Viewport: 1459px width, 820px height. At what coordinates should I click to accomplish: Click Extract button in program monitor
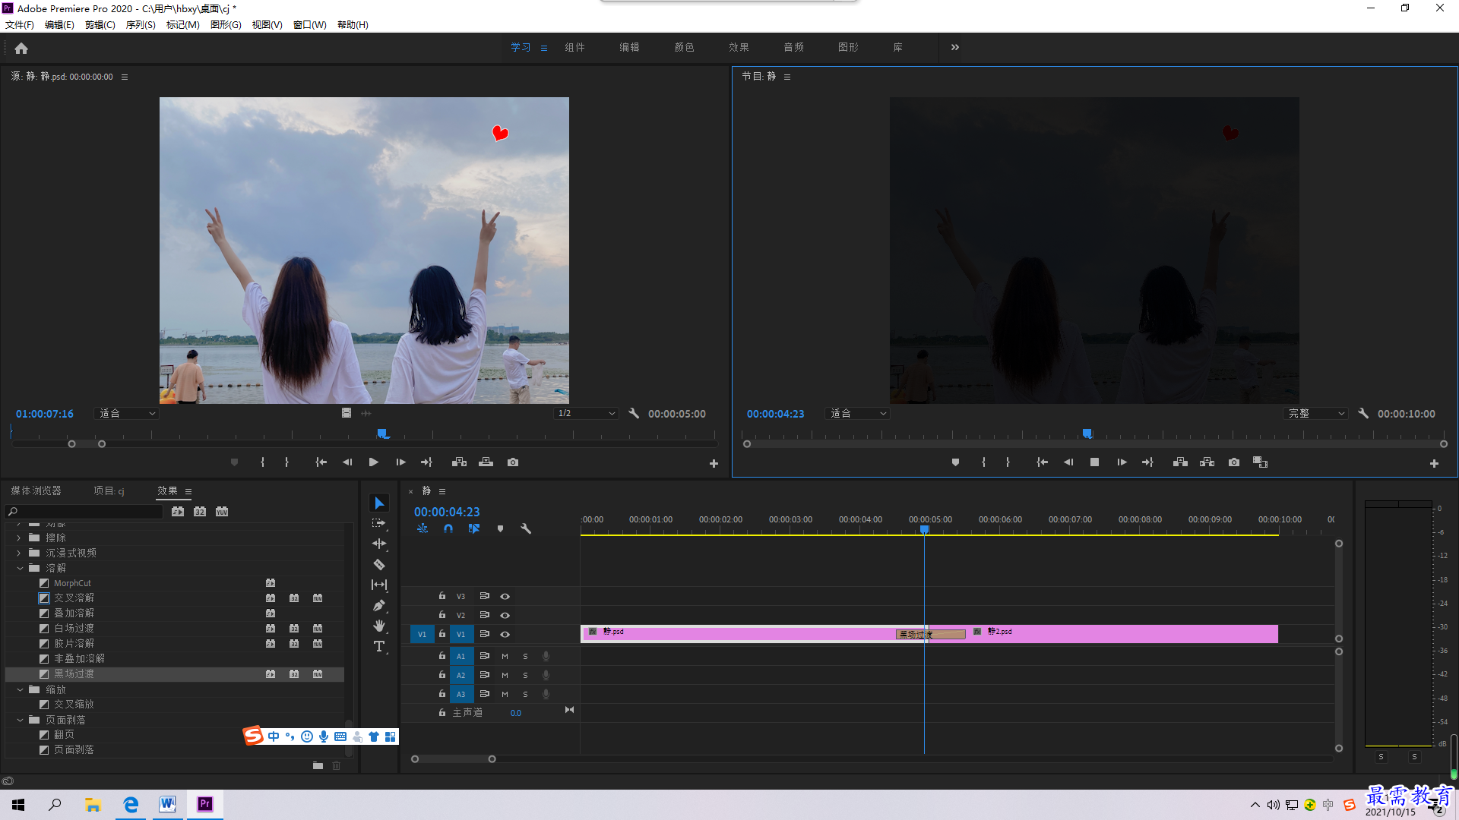pyautogui.click(x=1207, y=462)
